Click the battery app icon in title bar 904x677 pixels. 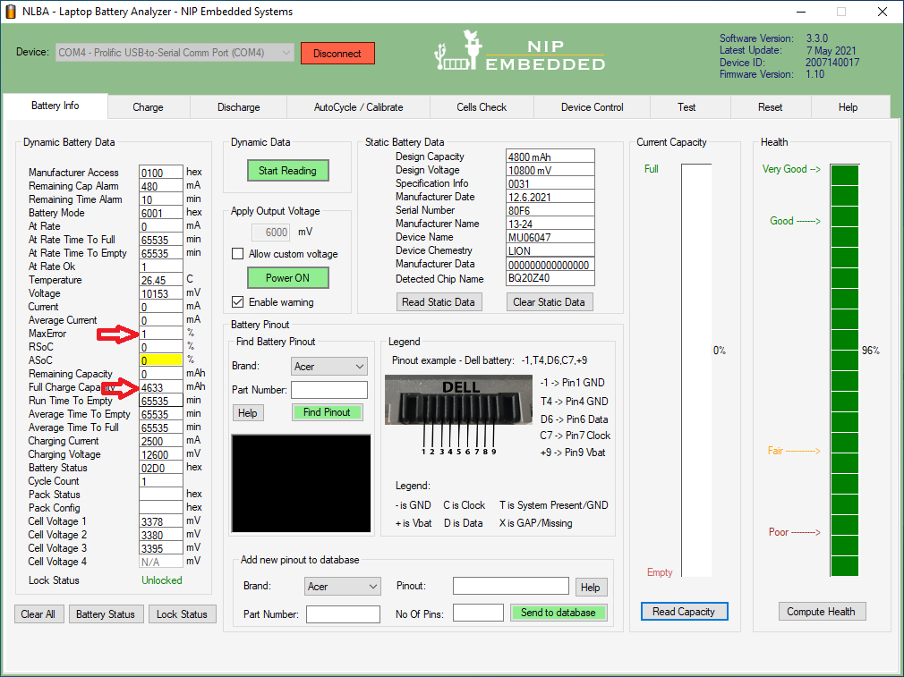(11, 12)
